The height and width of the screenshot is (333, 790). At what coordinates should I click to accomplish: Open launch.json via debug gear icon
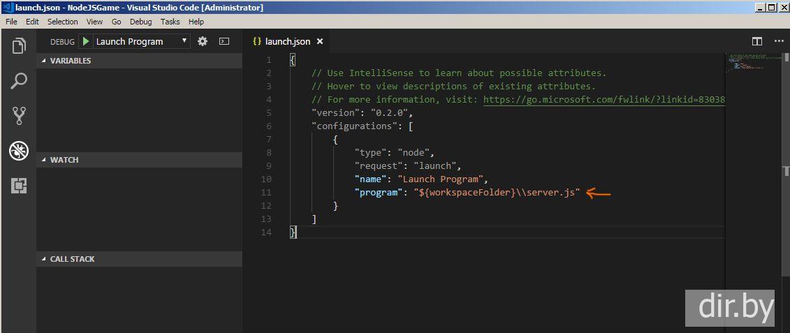[203, 41]
